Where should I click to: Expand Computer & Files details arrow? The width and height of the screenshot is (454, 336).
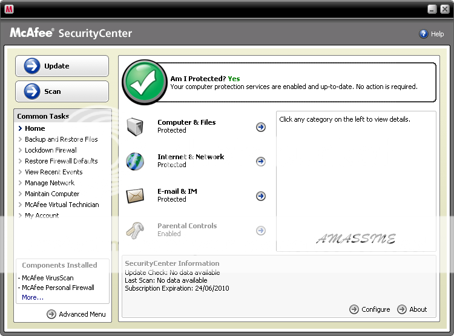(x=261, y=127)
